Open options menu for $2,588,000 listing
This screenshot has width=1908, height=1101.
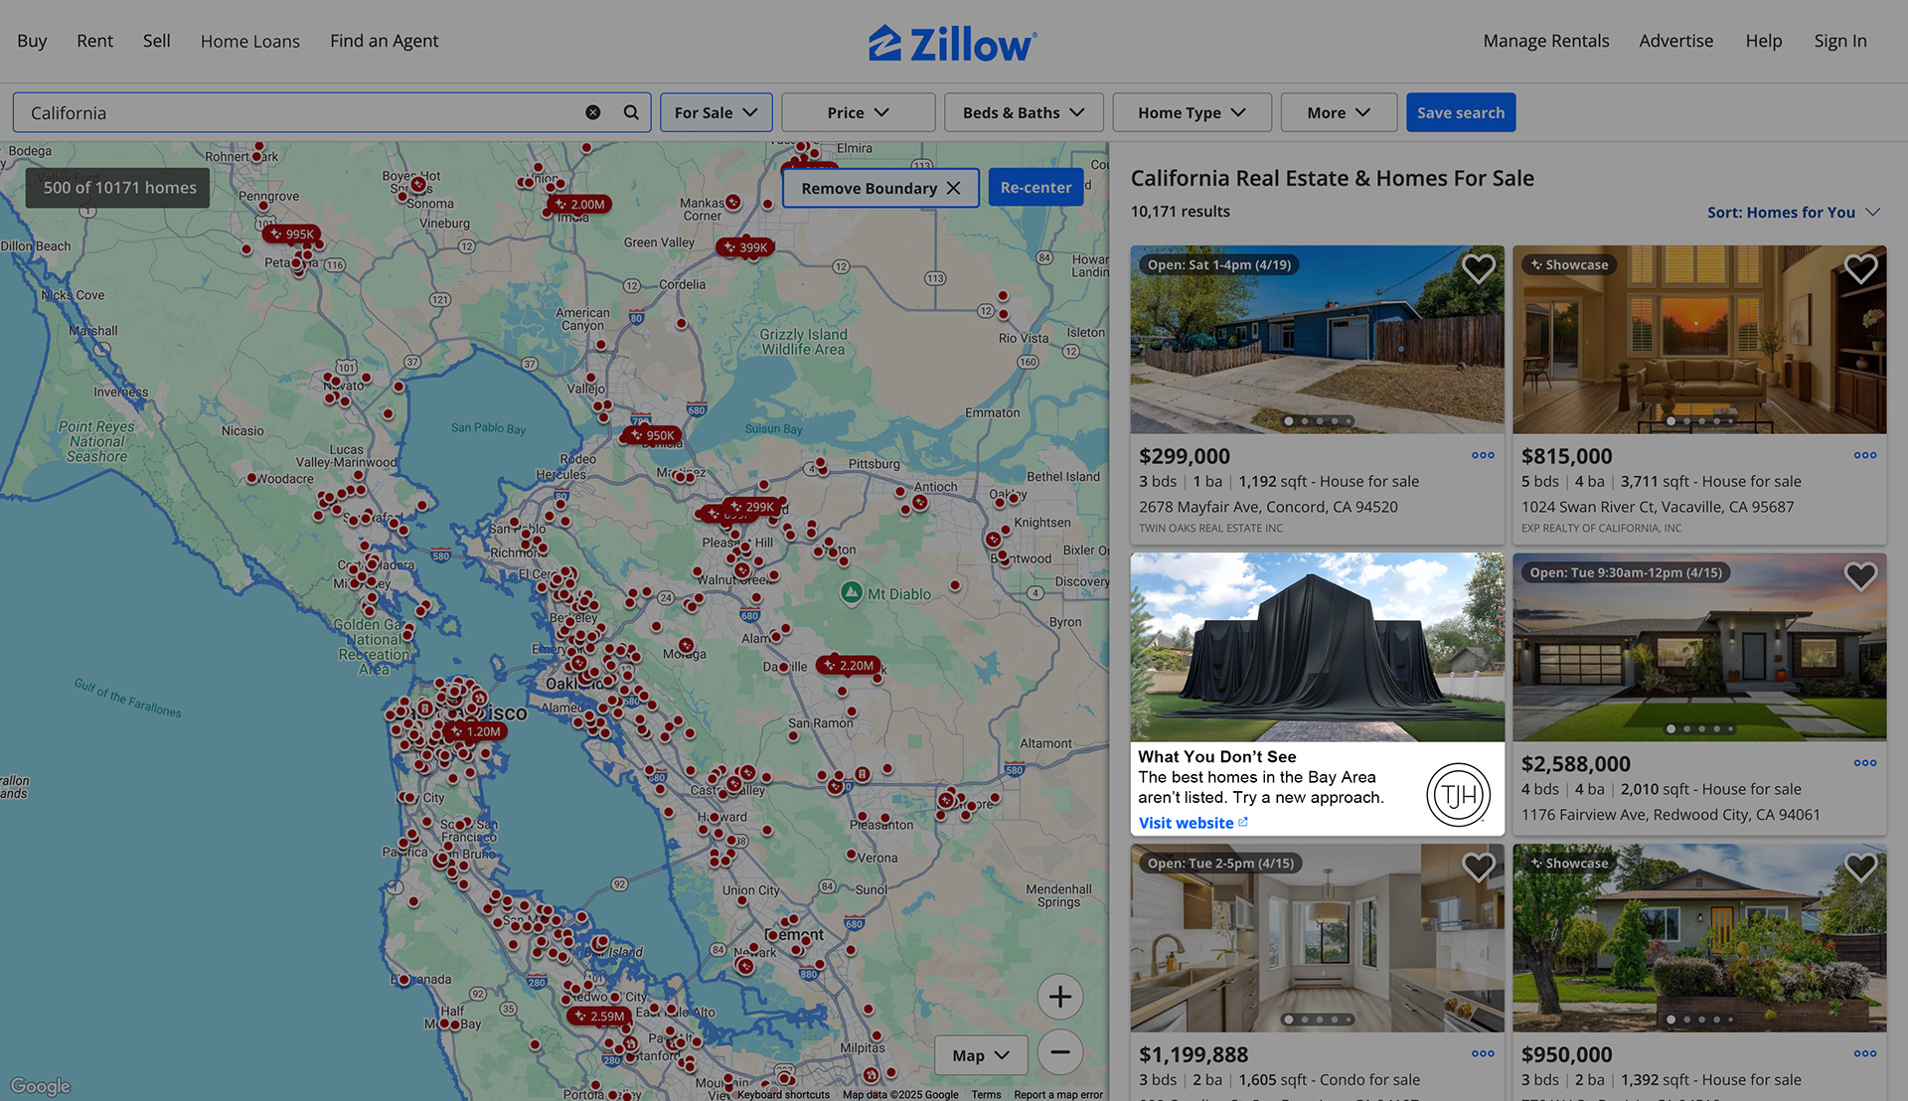click(x=1864, y=763)
